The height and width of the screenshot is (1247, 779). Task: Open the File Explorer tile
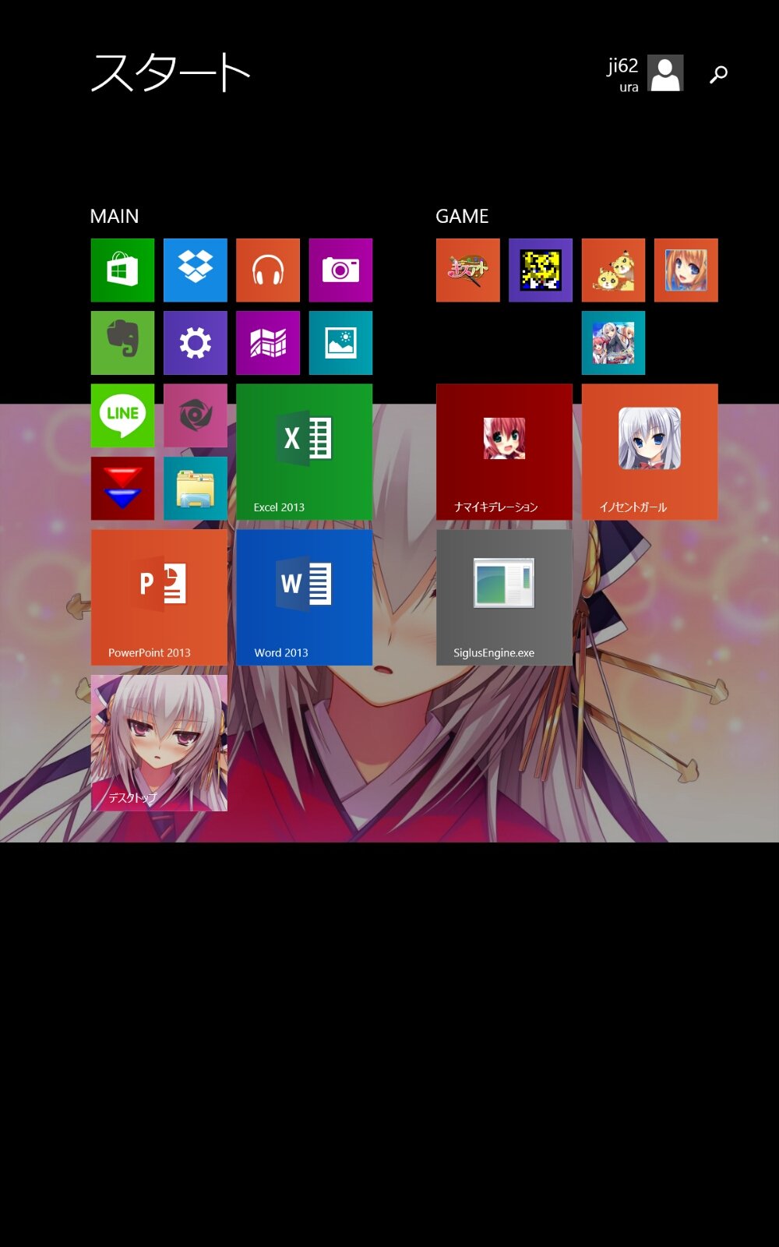tap(196, 489)
